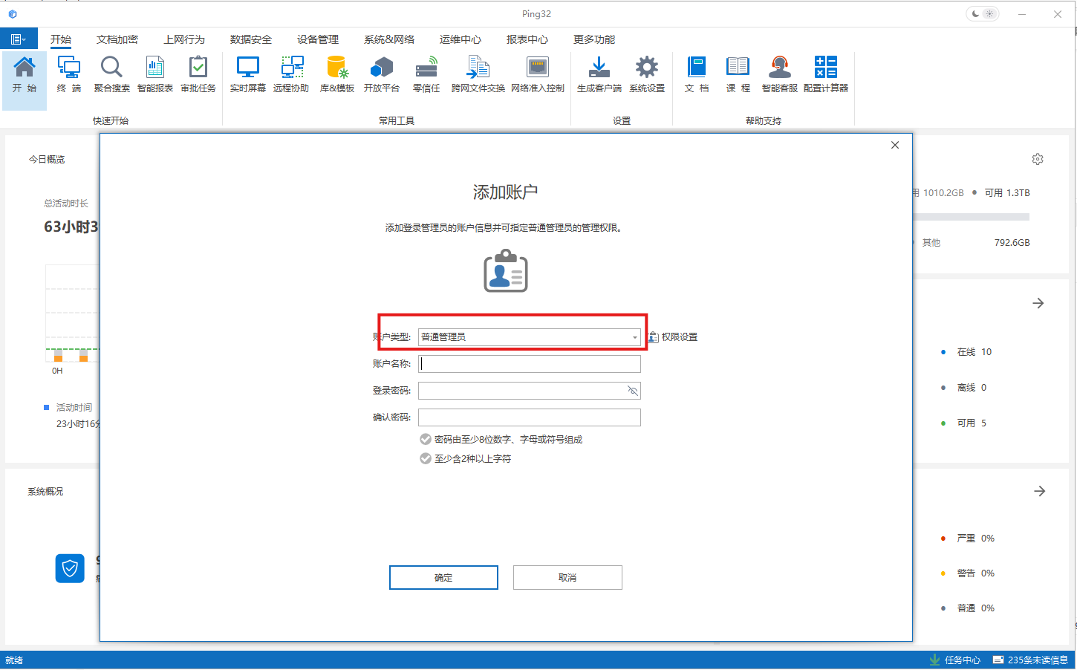Switch to the 数据安全 ribbon tab

[250, 39]
